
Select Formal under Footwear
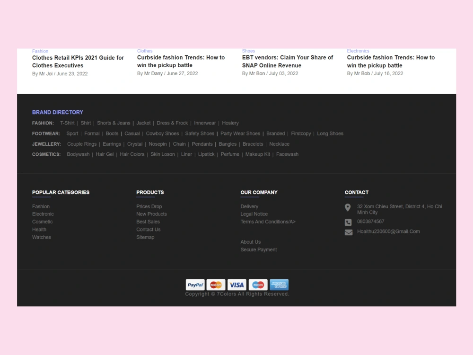click(92, 133)
